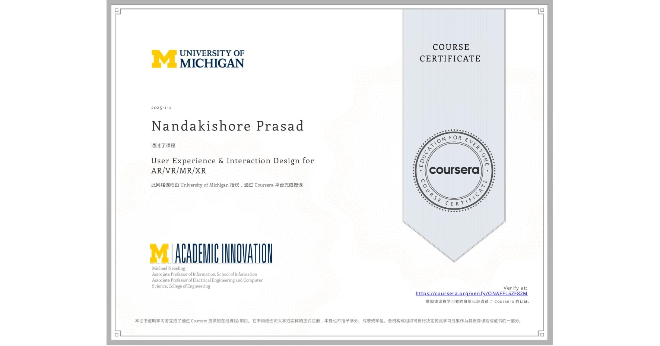Click the 'Verify at:' label

(x=515, y=288)
